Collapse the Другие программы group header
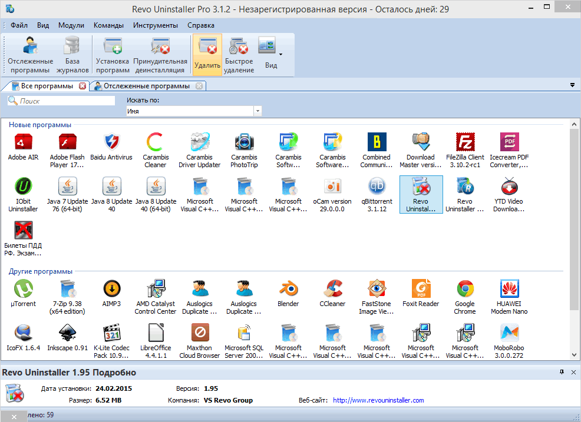This screenshot has width=581, height=422. pyautogui.click(x=41, y=271)
